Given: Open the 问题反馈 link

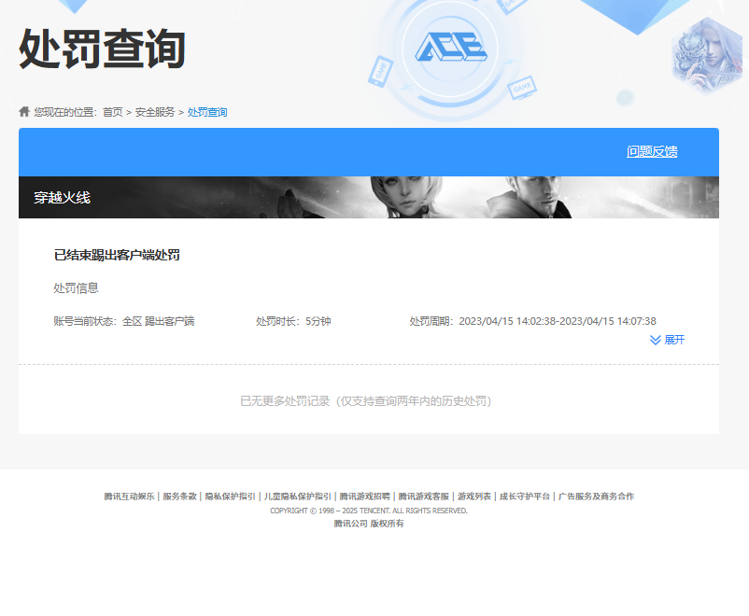Looking at the screenshot, I should [652, 152].
